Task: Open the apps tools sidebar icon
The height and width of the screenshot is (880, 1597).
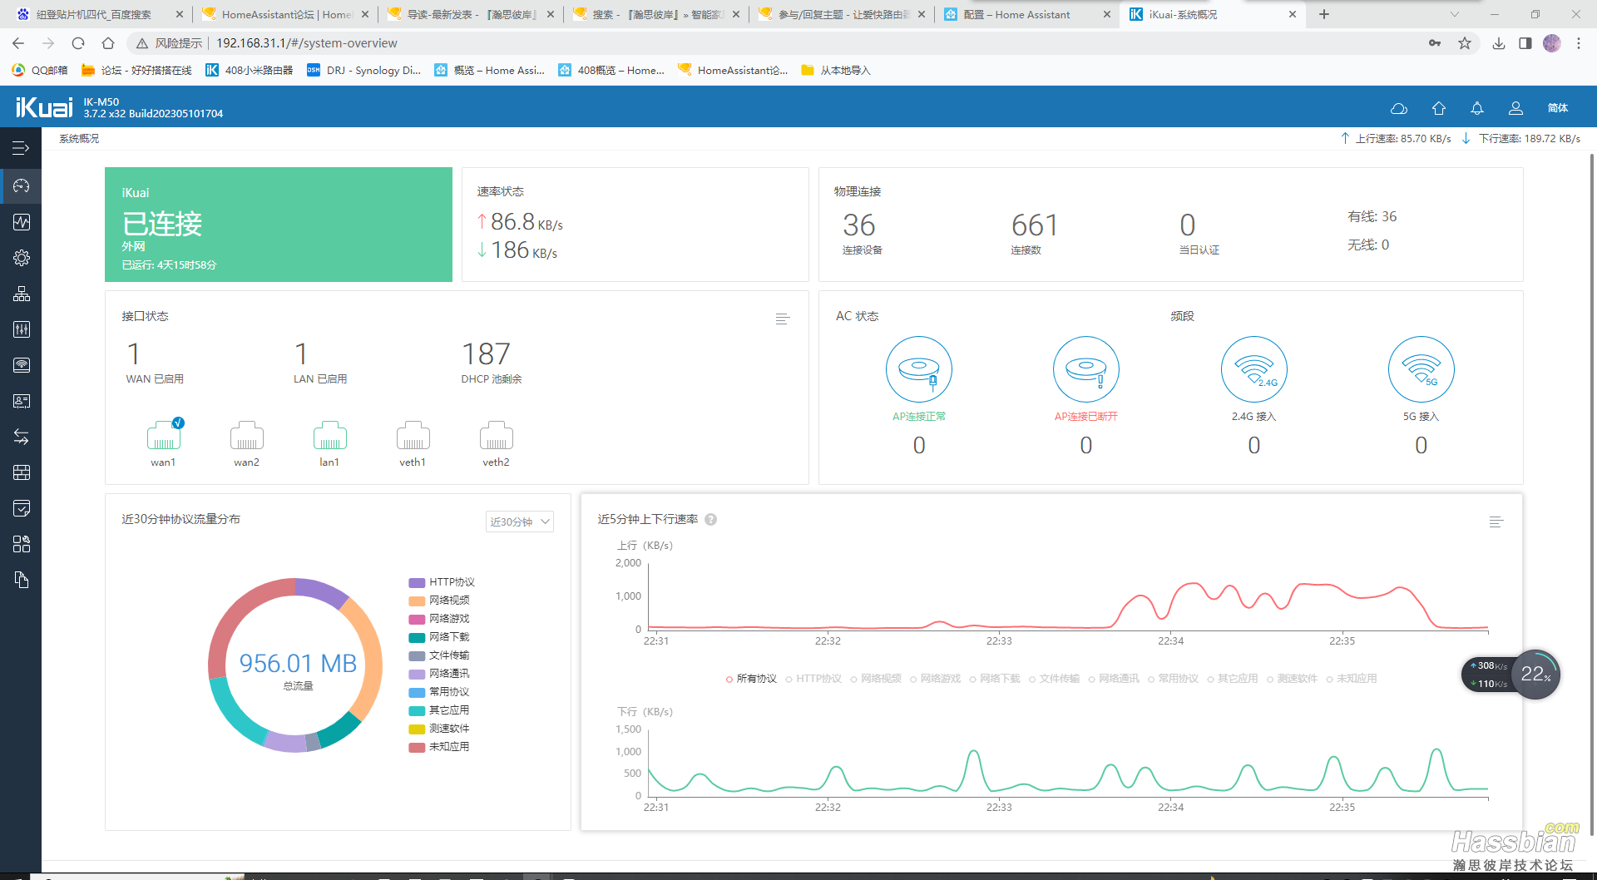Action: pyautogui.click(x=21, y=544)
